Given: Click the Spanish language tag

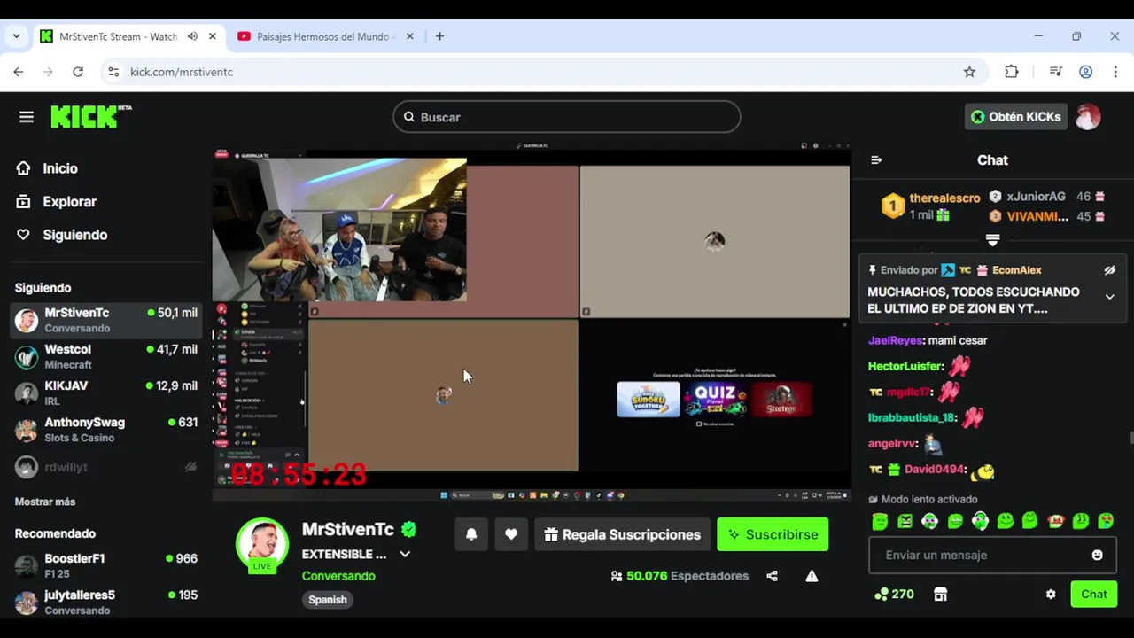Looking at the screenshot, I should [328, 600].
